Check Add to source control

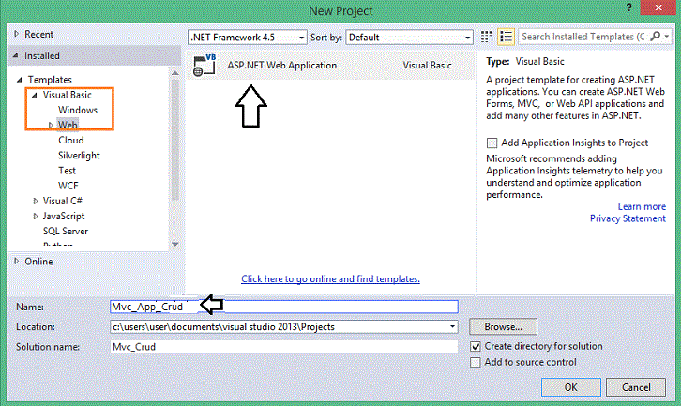pyautogui.click(x=476, y=362)
